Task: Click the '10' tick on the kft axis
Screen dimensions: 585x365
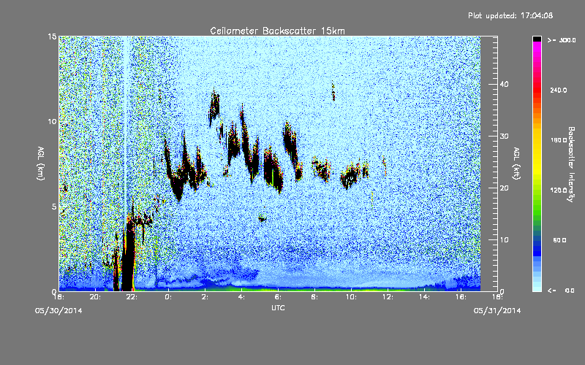Action: tap(504, 240)
